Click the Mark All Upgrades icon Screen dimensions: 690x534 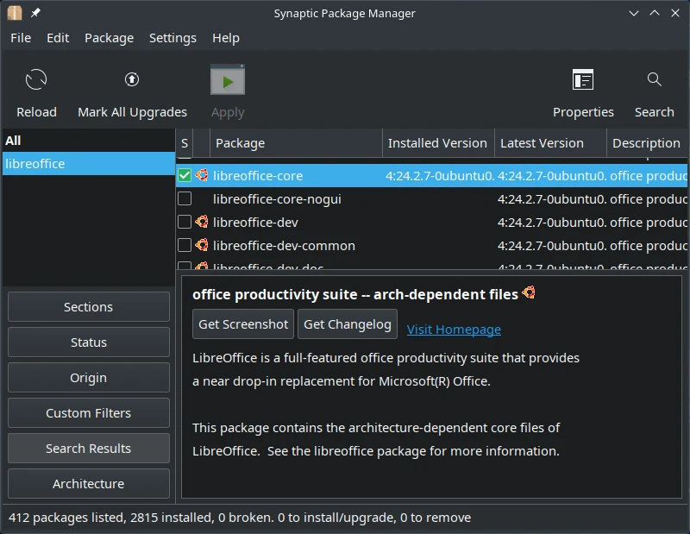[132, 80]
